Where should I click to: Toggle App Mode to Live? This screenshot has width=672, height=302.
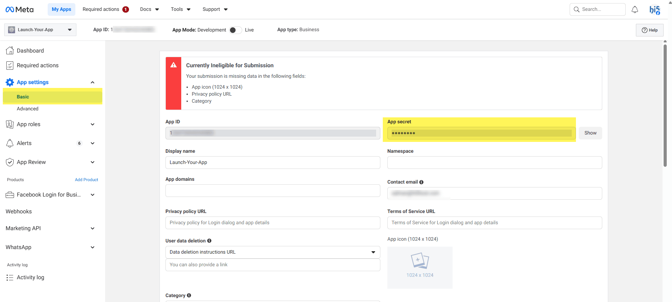click(235, 30)
